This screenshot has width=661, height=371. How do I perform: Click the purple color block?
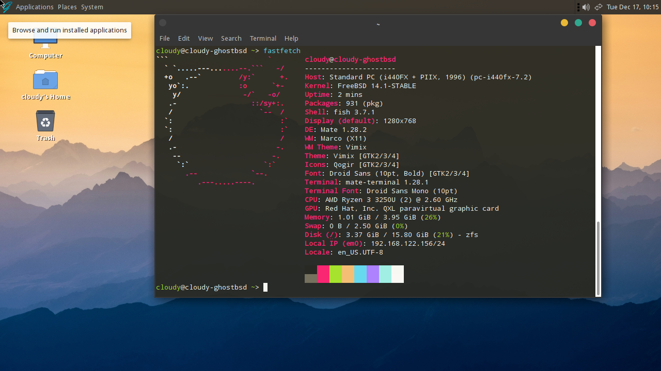373,274
